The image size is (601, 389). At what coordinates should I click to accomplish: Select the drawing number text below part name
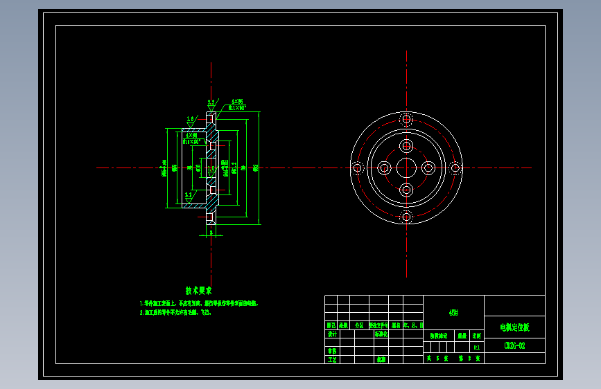[514, 345]
